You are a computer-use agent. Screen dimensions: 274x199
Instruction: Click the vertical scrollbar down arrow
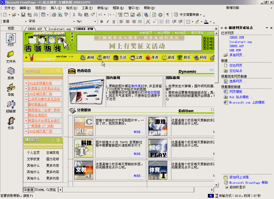pos(216,185)
